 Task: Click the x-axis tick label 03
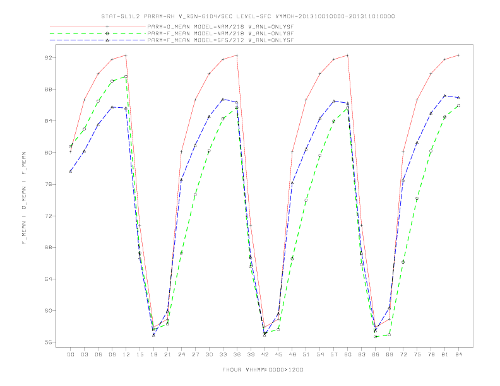(x=84, y=354)
